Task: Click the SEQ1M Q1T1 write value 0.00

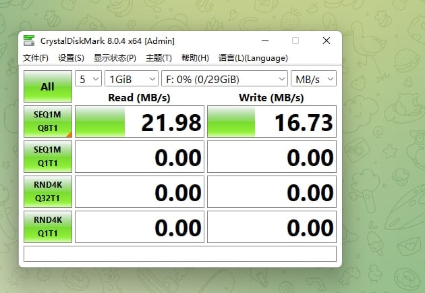Action: click(272, 157)
